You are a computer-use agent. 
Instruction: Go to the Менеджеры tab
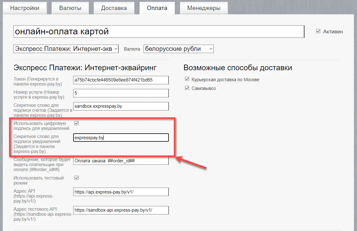204,8
